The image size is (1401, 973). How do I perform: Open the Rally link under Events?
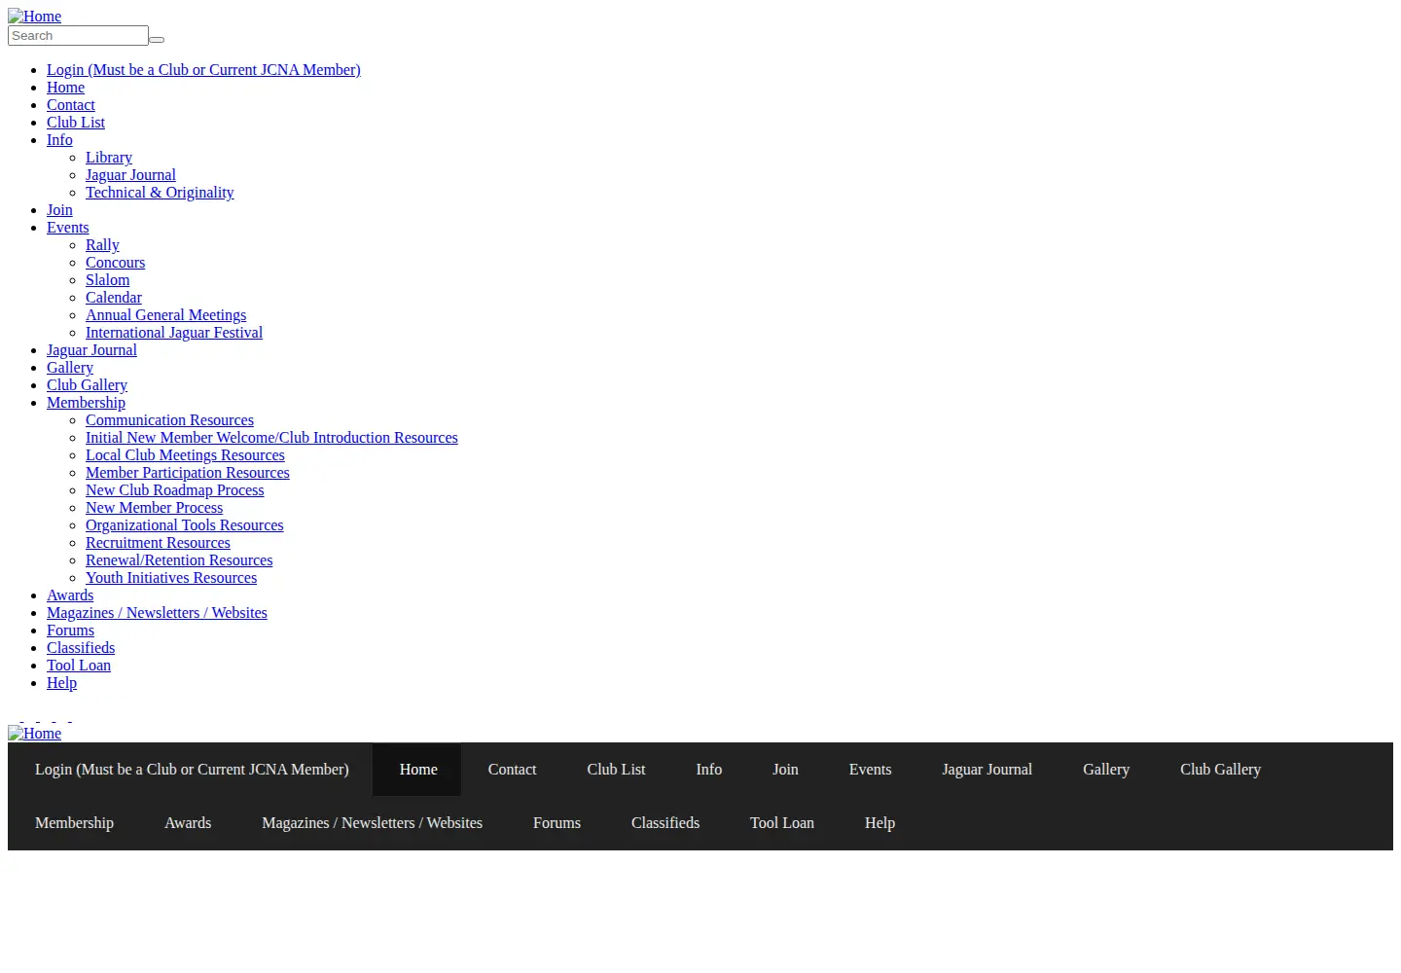[x=102, y=245]
